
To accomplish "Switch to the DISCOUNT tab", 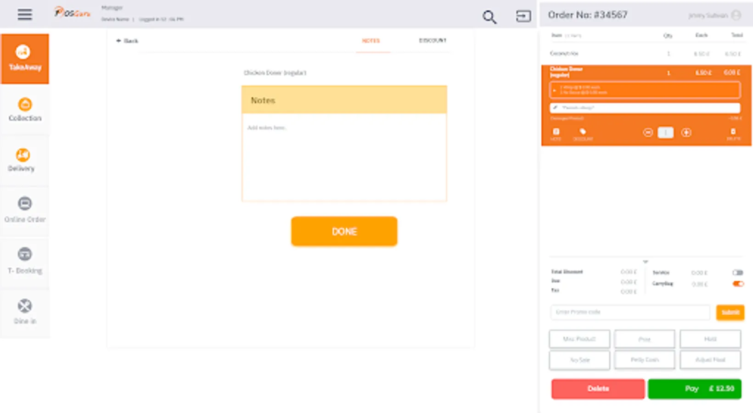I will click(432, 40).
